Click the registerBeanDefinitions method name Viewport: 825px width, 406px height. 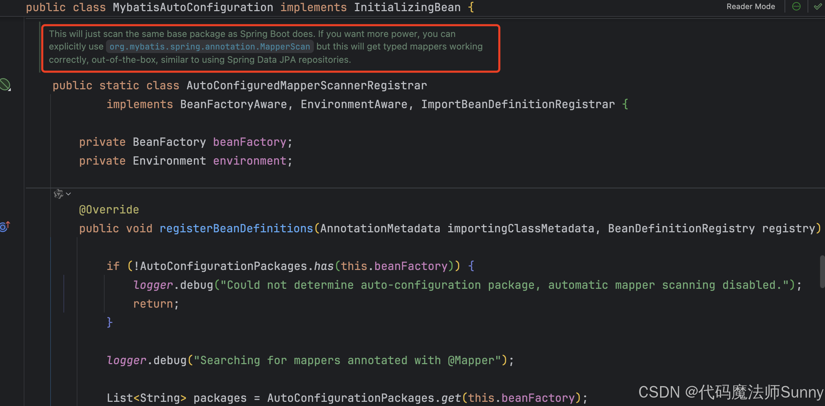point(236,228)
